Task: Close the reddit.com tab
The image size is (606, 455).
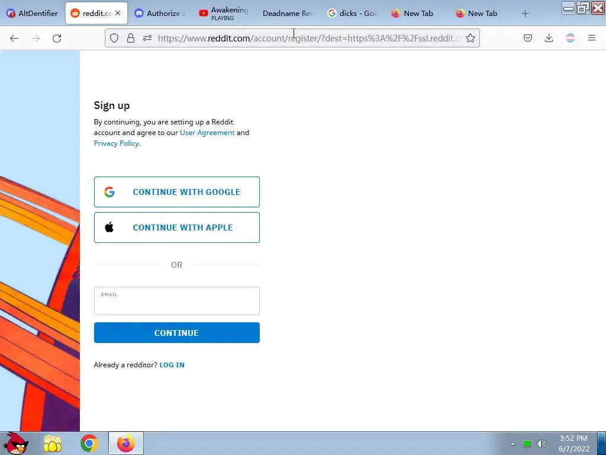Action: [118, 13]
